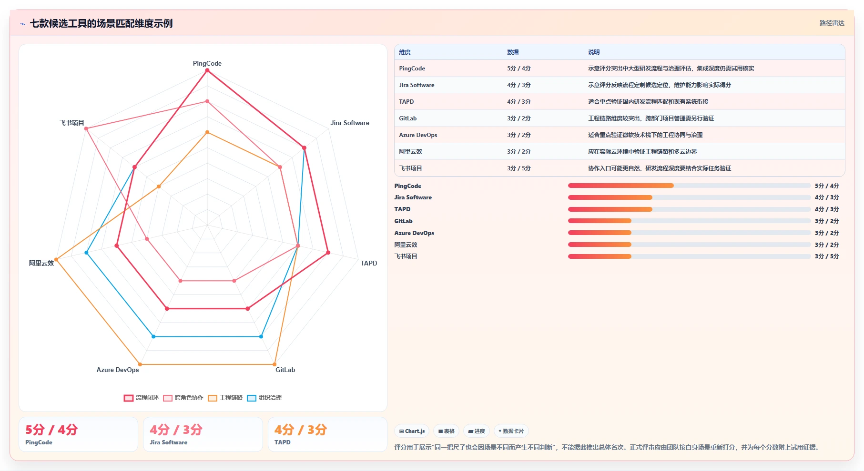Click the 5分 / 4分 table cell

click(x=519, y=69)
